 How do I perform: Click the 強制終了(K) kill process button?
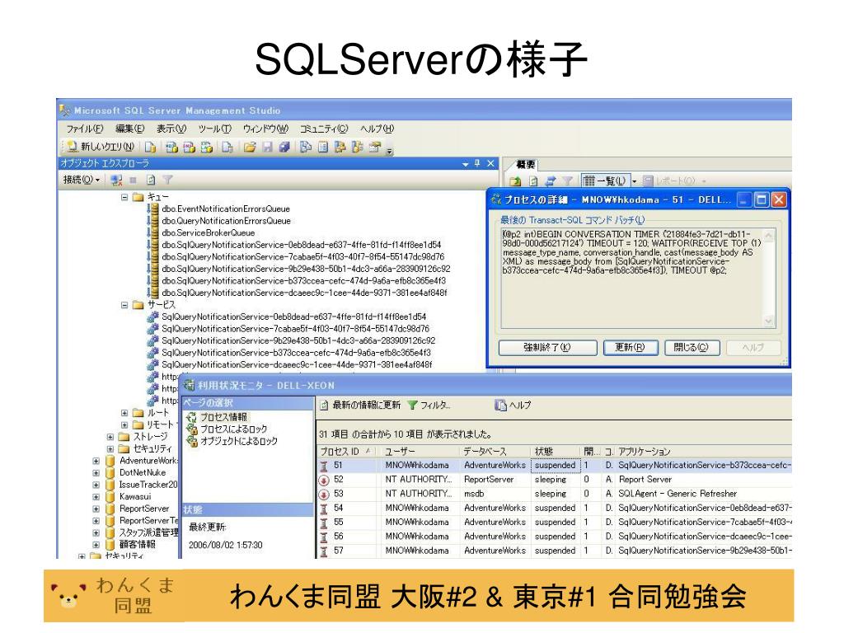[x=547, y=347]
